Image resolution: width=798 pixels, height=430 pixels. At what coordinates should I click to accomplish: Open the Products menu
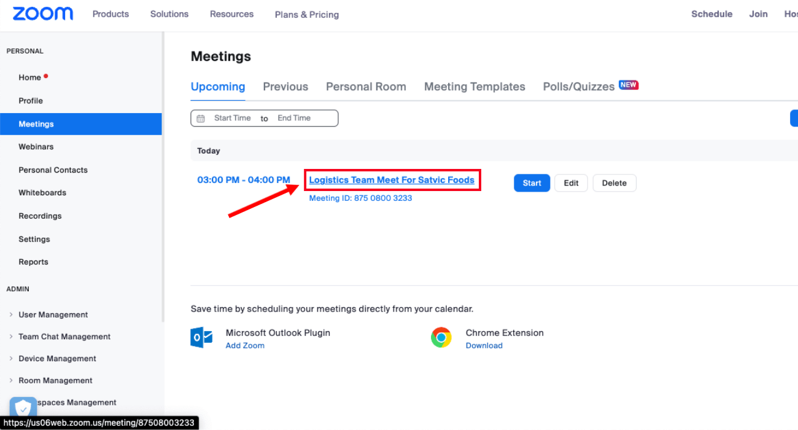coord(110,14)
